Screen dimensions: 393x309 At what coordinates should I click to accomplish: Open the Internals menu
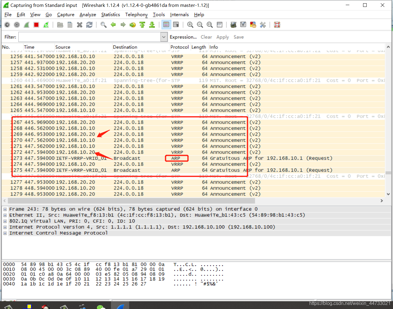(179, 15)
